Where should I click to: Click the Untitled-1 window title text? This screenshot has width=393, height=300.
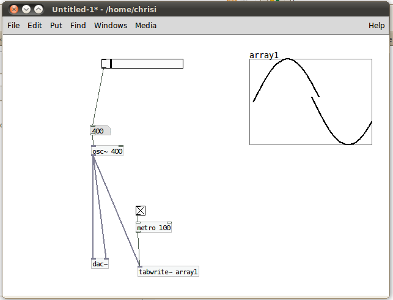click(x=104, y=10)
